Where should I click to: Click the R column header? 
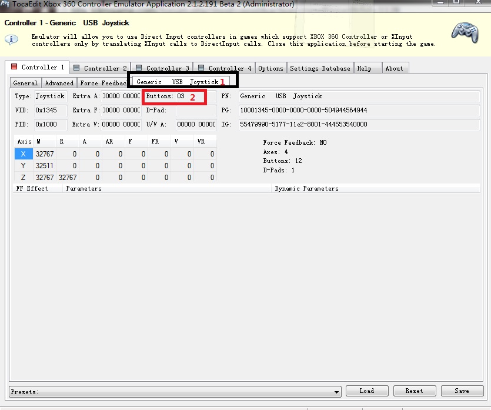67,142
